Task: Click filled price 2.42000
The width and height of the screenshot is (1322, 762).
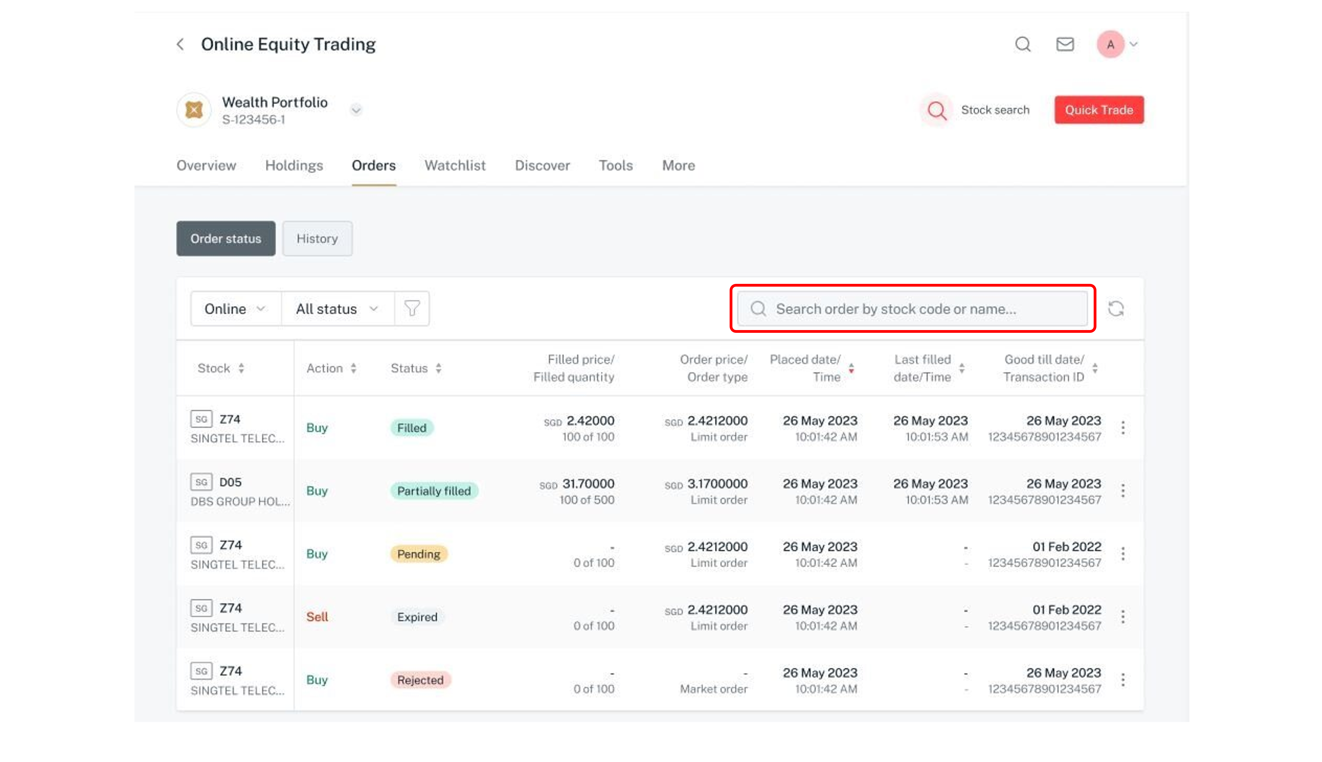Action: (591, 421)
